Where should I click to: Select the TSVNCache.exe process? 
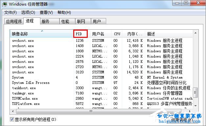click(25, 98)
